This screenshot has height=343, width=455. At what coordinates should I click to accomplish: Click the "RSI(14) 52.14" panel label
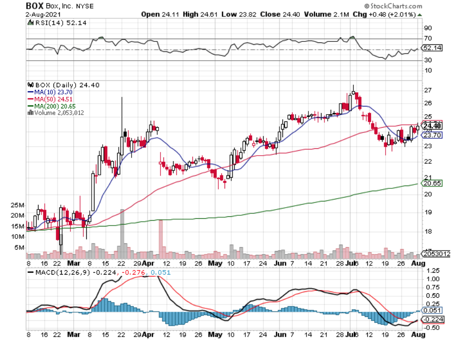[61, 23]
